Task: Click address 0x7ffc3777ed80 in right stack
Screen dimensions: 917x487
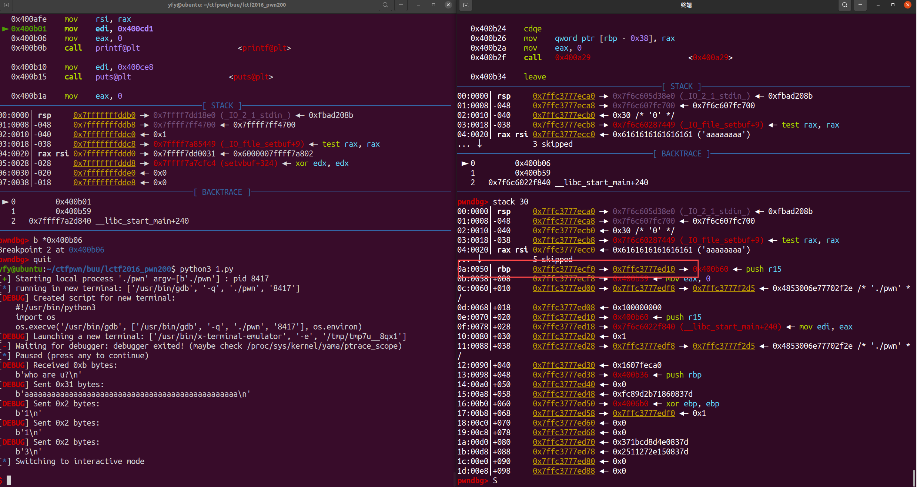Action: click(564, 461)
